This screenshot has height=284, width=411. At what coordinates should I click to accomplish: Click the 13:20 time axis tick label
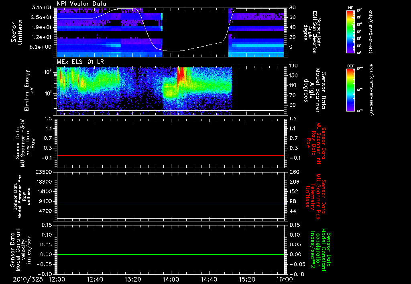click(x=133, y=279)
